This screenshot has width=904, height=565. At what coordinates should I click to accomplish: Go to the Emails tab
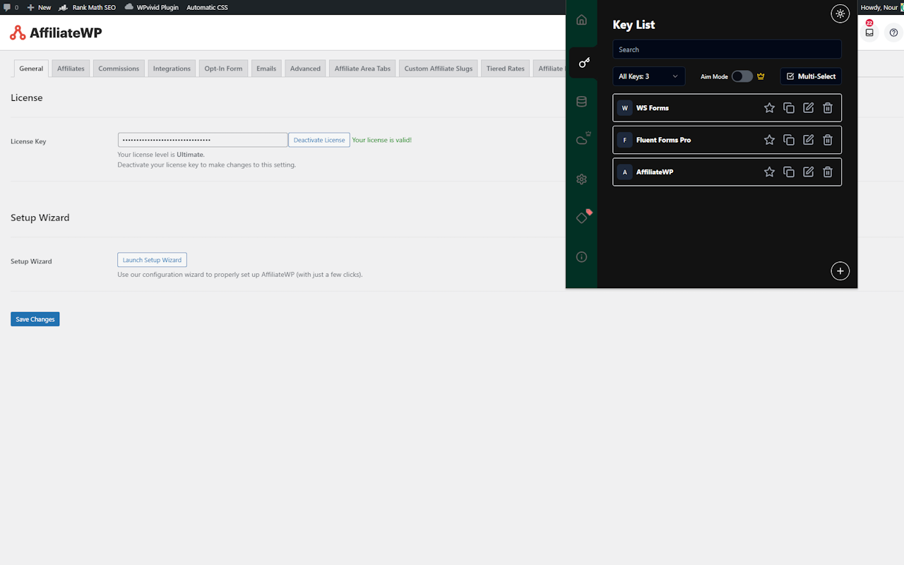(x=266, y=69)
